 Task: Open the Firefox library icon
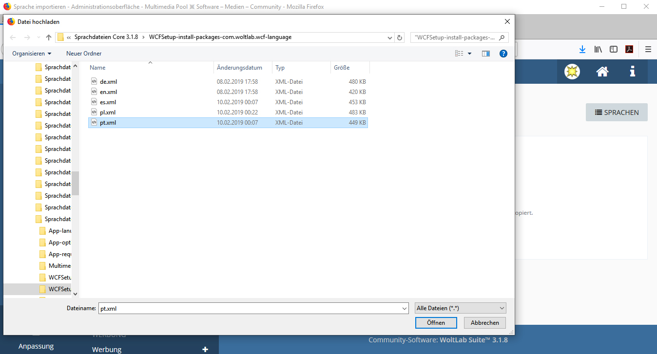point(598,49)
